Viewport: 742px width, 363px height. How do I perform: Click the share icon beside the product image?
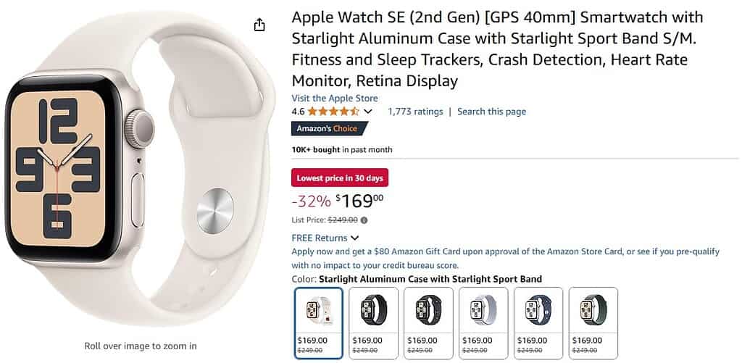259,25
